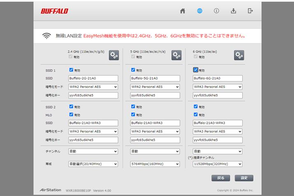Viewport: 294px width, 196px height.
Task: Open the internet globe icon
Action: tap(199, 11)
